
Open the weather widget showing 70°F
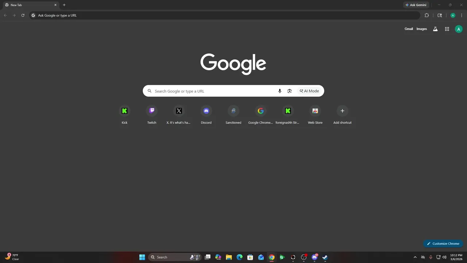click(x=12, y=257)
